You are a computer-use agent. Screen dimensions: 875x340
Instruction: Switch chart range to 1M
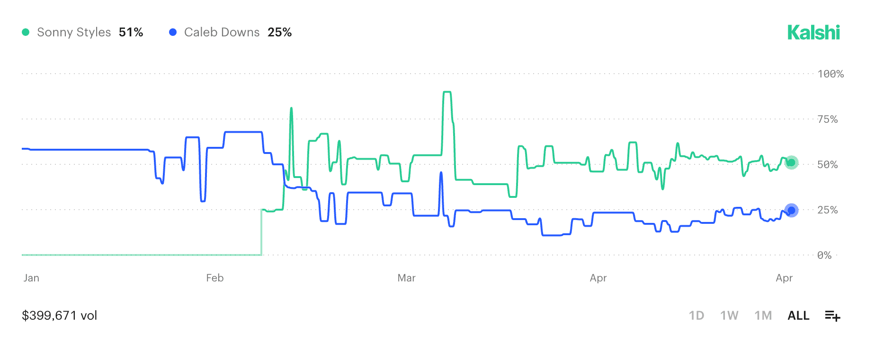763,315
